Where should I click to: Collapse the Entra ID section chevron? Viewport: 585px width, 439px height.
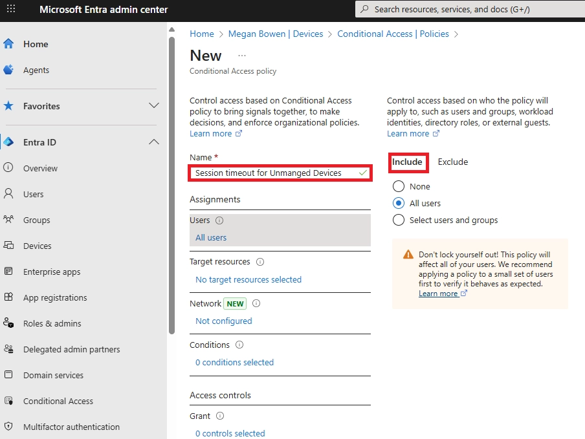tap(154, 142)
